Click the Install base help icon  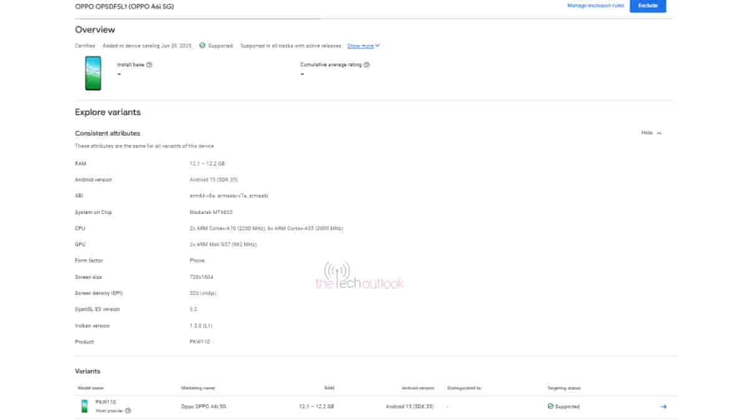(x=149, y=65)
